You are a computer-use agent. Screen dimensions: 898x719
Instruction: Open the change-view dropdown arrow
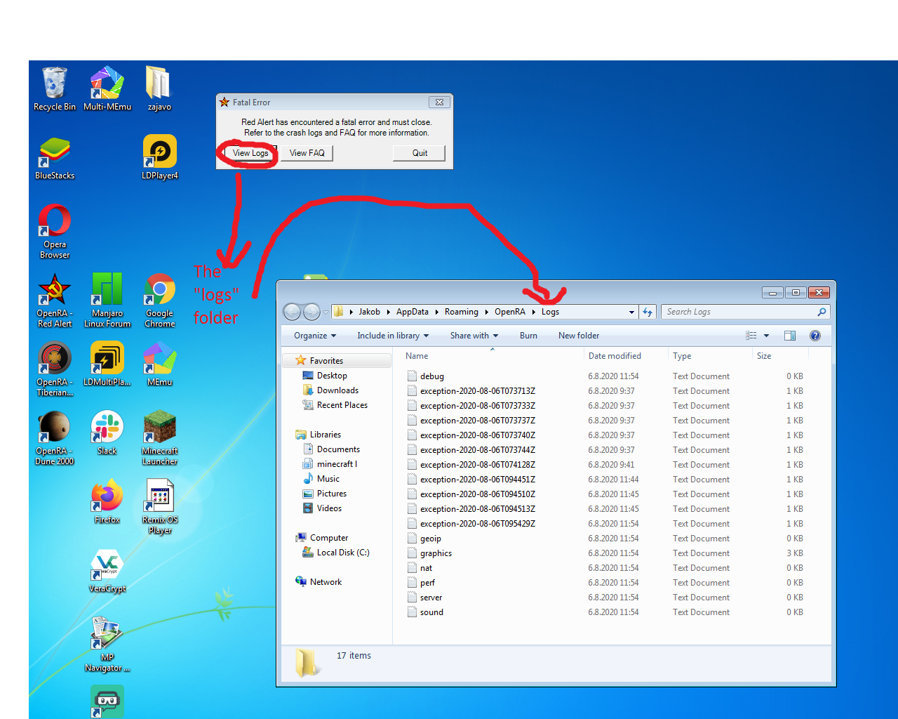point(766,336)
